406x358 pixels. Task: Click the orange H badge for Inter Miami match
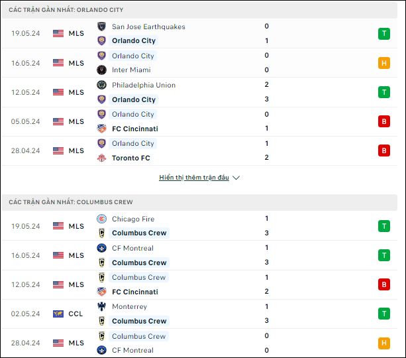pos(384,63)
